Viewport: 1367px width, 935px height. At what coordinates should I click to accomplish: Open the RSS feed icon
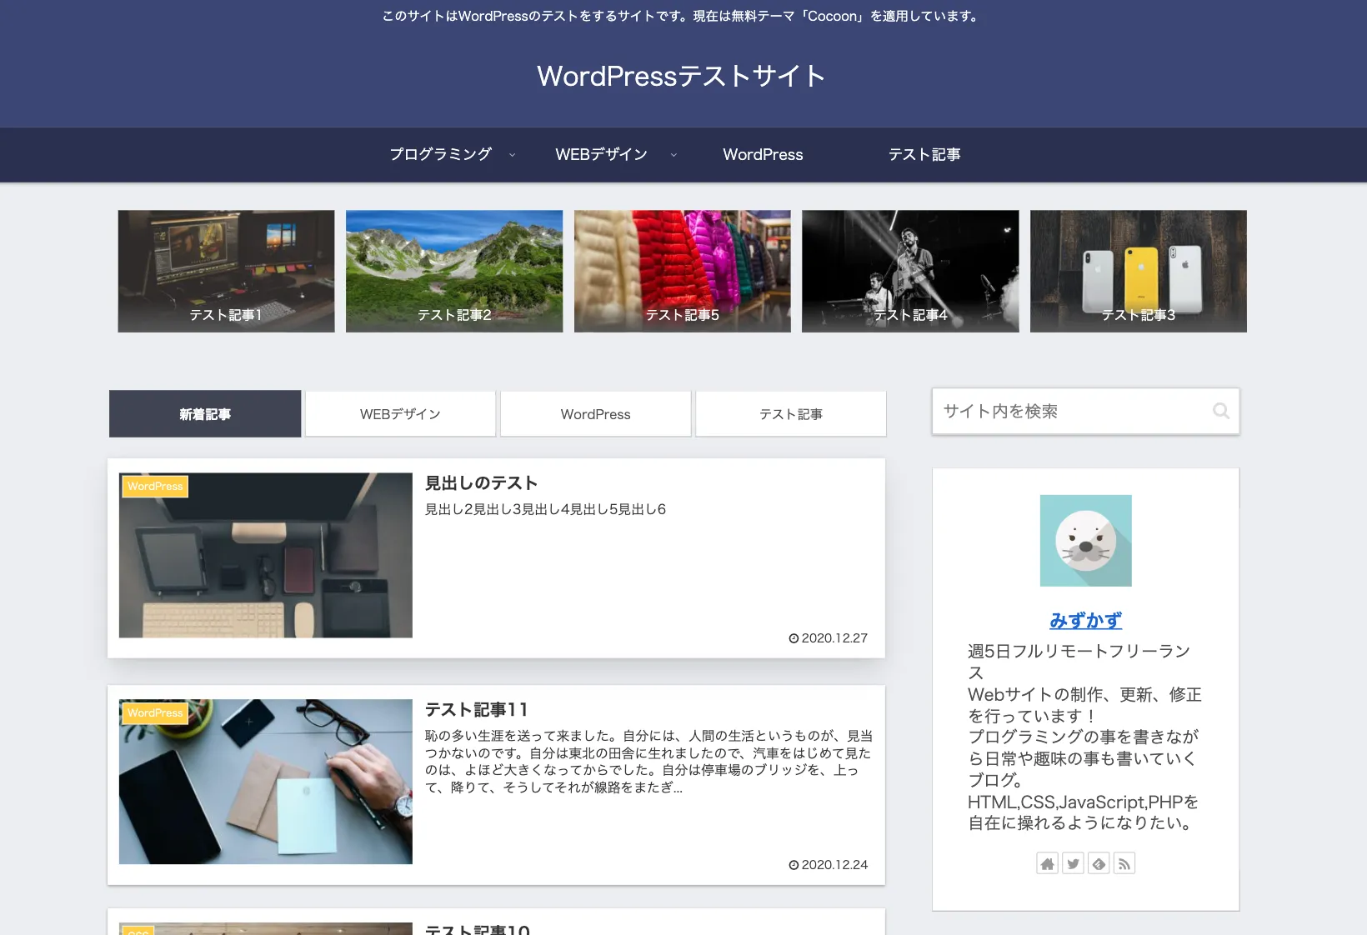[x=1124, y=863]
